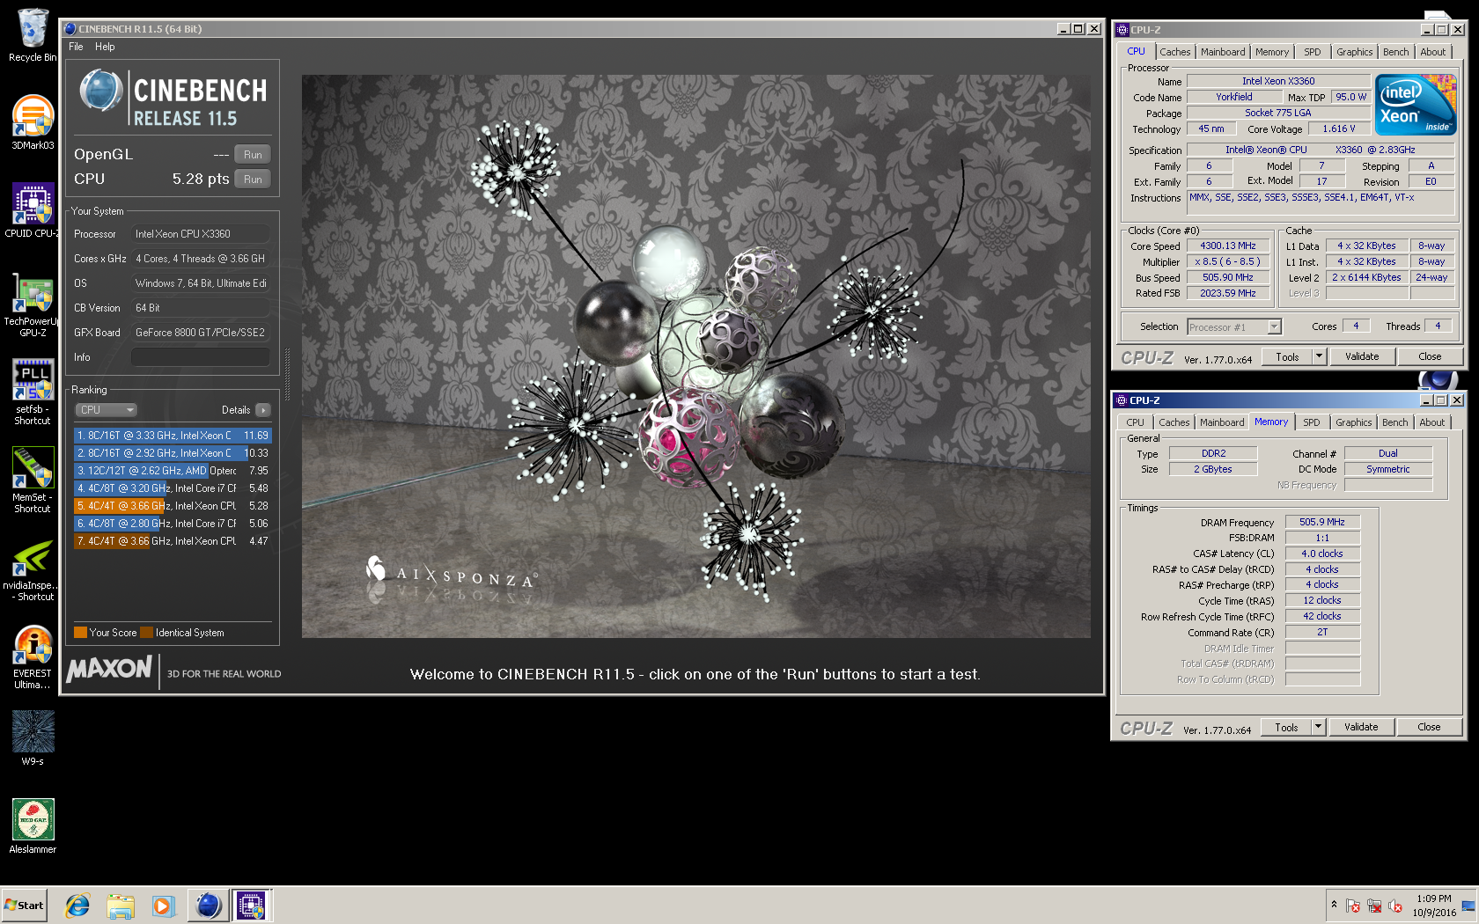Image resolution: width=1479 pixels, height=924 pixels.
Task: Show hidden tray icons arrow
Action: coord(1334,905)
